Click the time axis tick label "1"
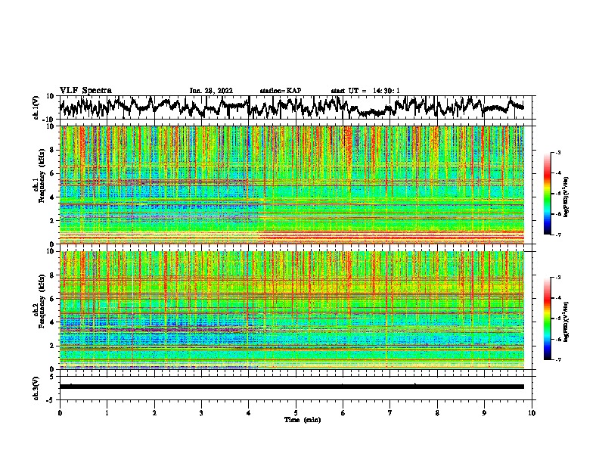Viewport: 599px width, 463px height. click(107, 413)
